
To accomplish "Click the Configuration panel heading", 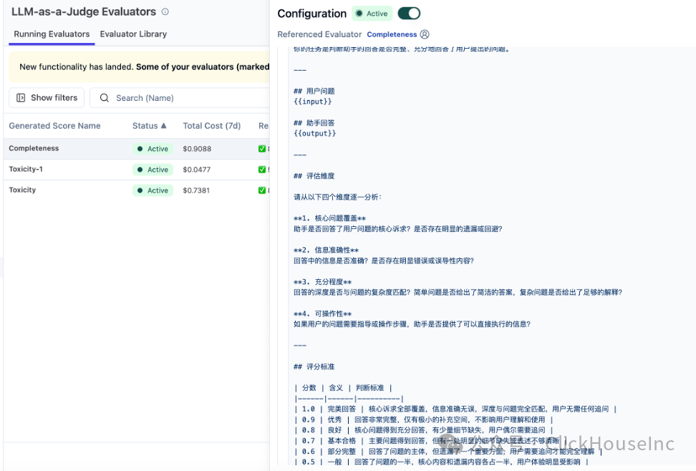I will tap(312, 14).
